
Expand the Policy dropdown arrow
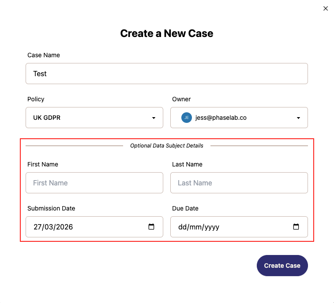pyautogui.click(x=154, y=118)
